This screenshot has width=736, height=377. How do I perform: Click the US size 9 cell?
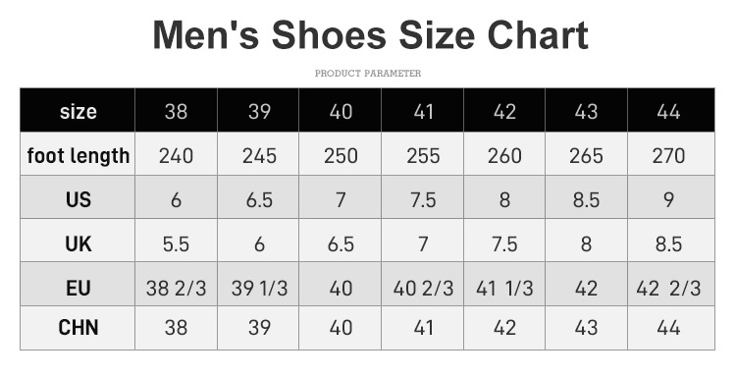671,197
